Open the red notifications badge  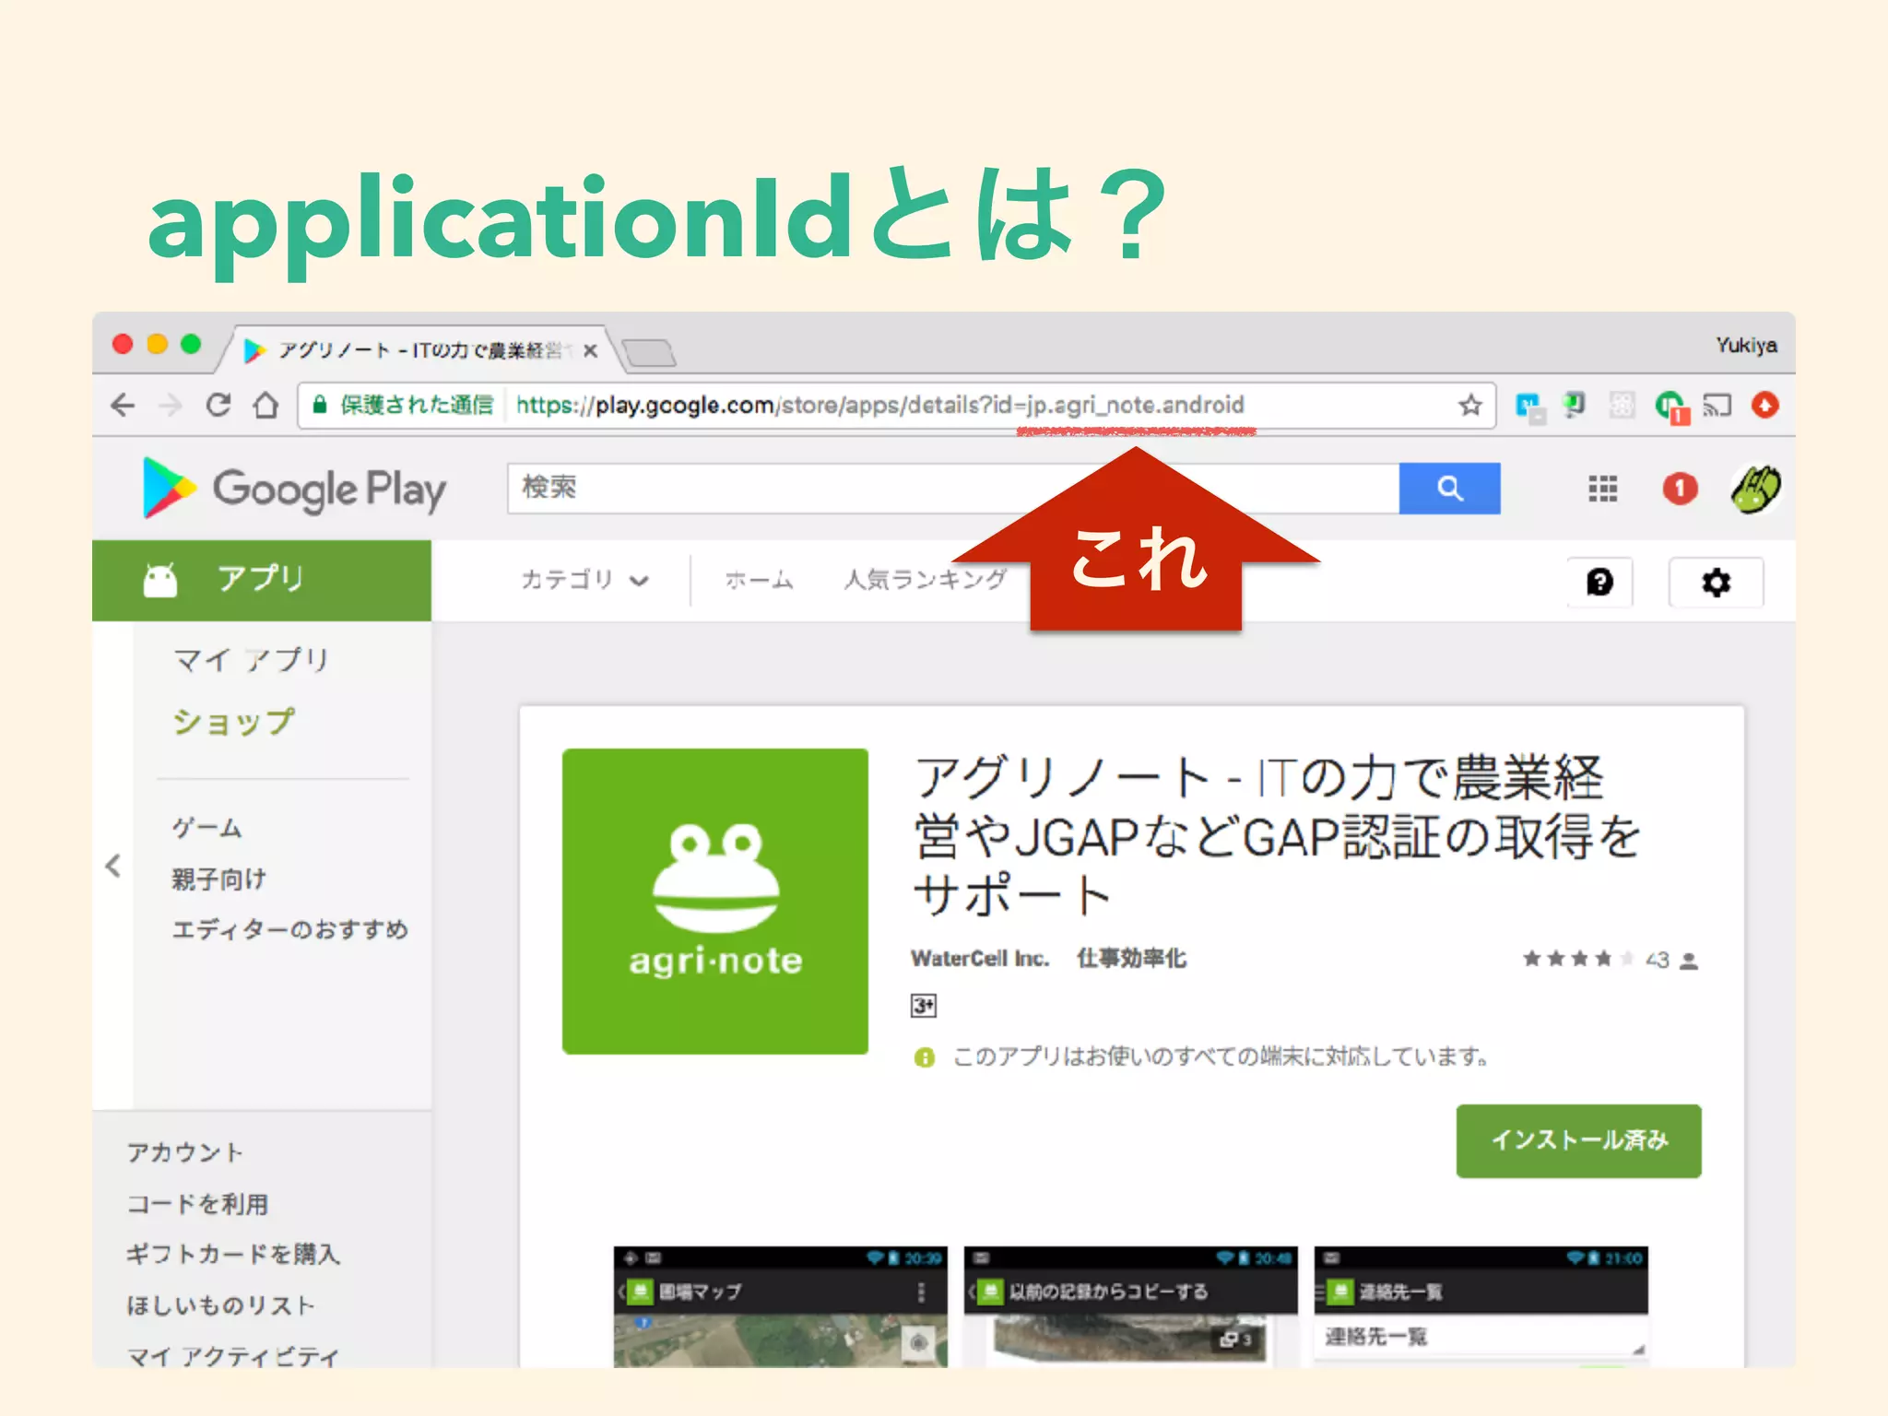1680,489
